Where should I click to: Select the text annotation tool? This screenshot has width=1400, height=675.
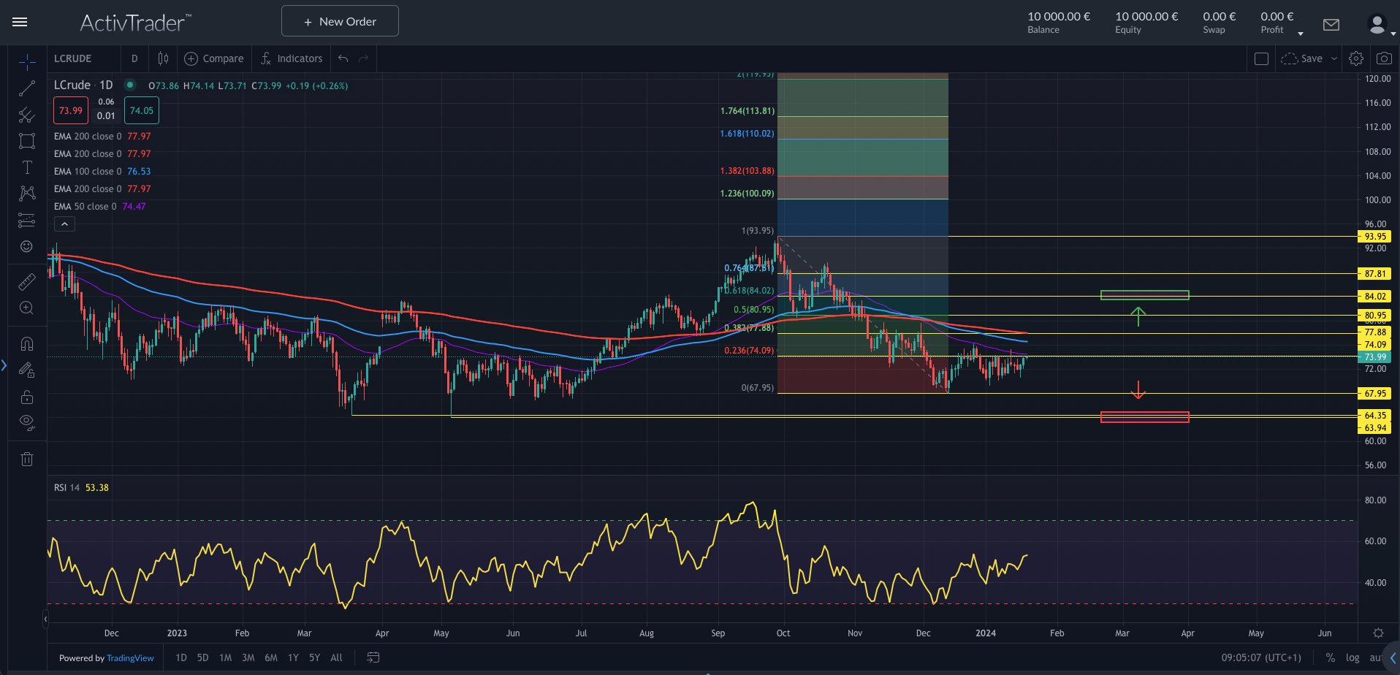(27, 167)
